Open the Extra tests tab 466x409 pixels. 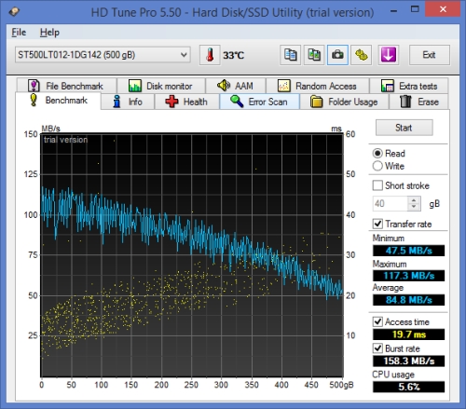click(x=409, y=86)
